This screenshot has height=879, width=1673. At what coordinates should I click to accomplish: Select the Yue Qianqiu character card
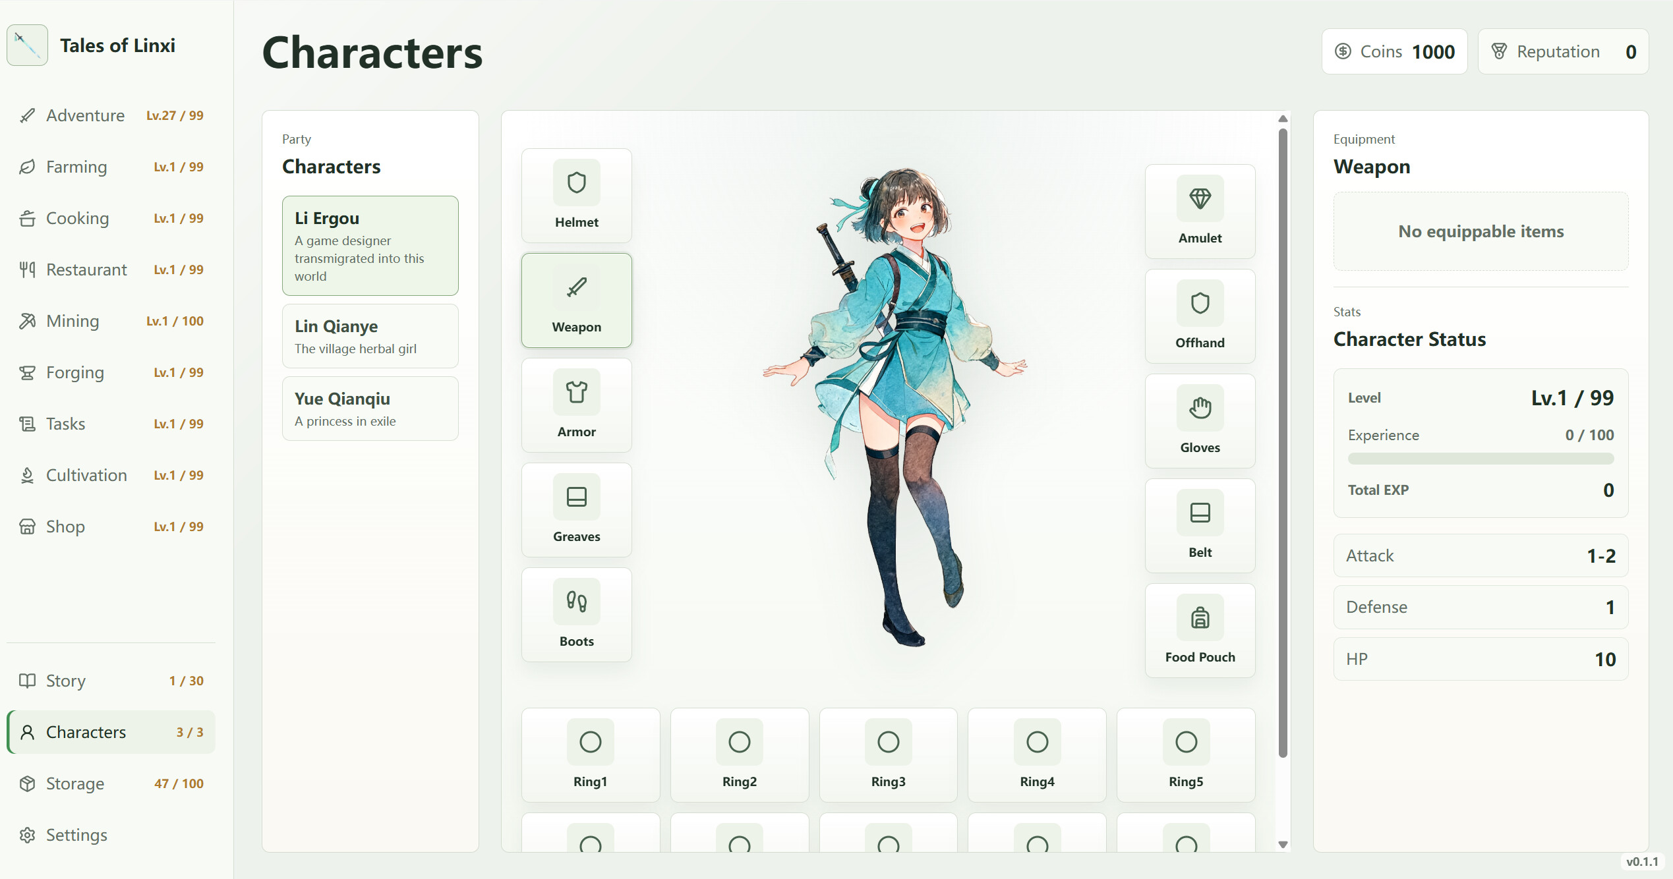(x=370, y=409)
